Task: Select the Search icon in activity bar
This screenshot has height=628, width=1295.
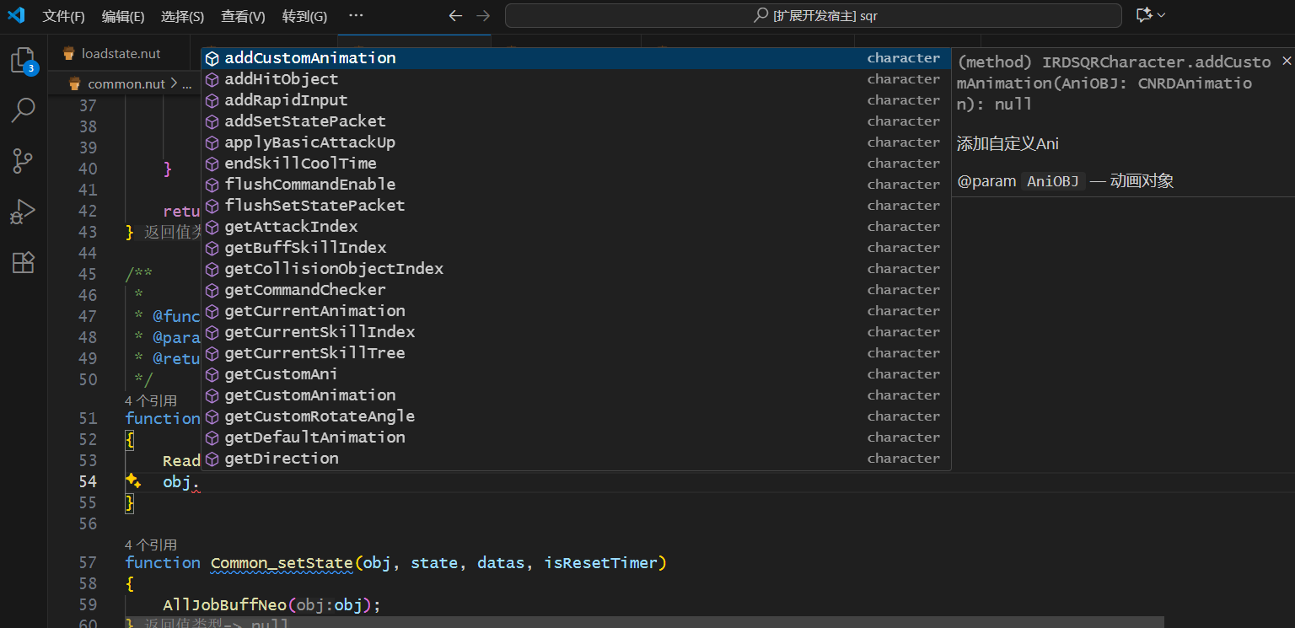Action: (20, 110)
